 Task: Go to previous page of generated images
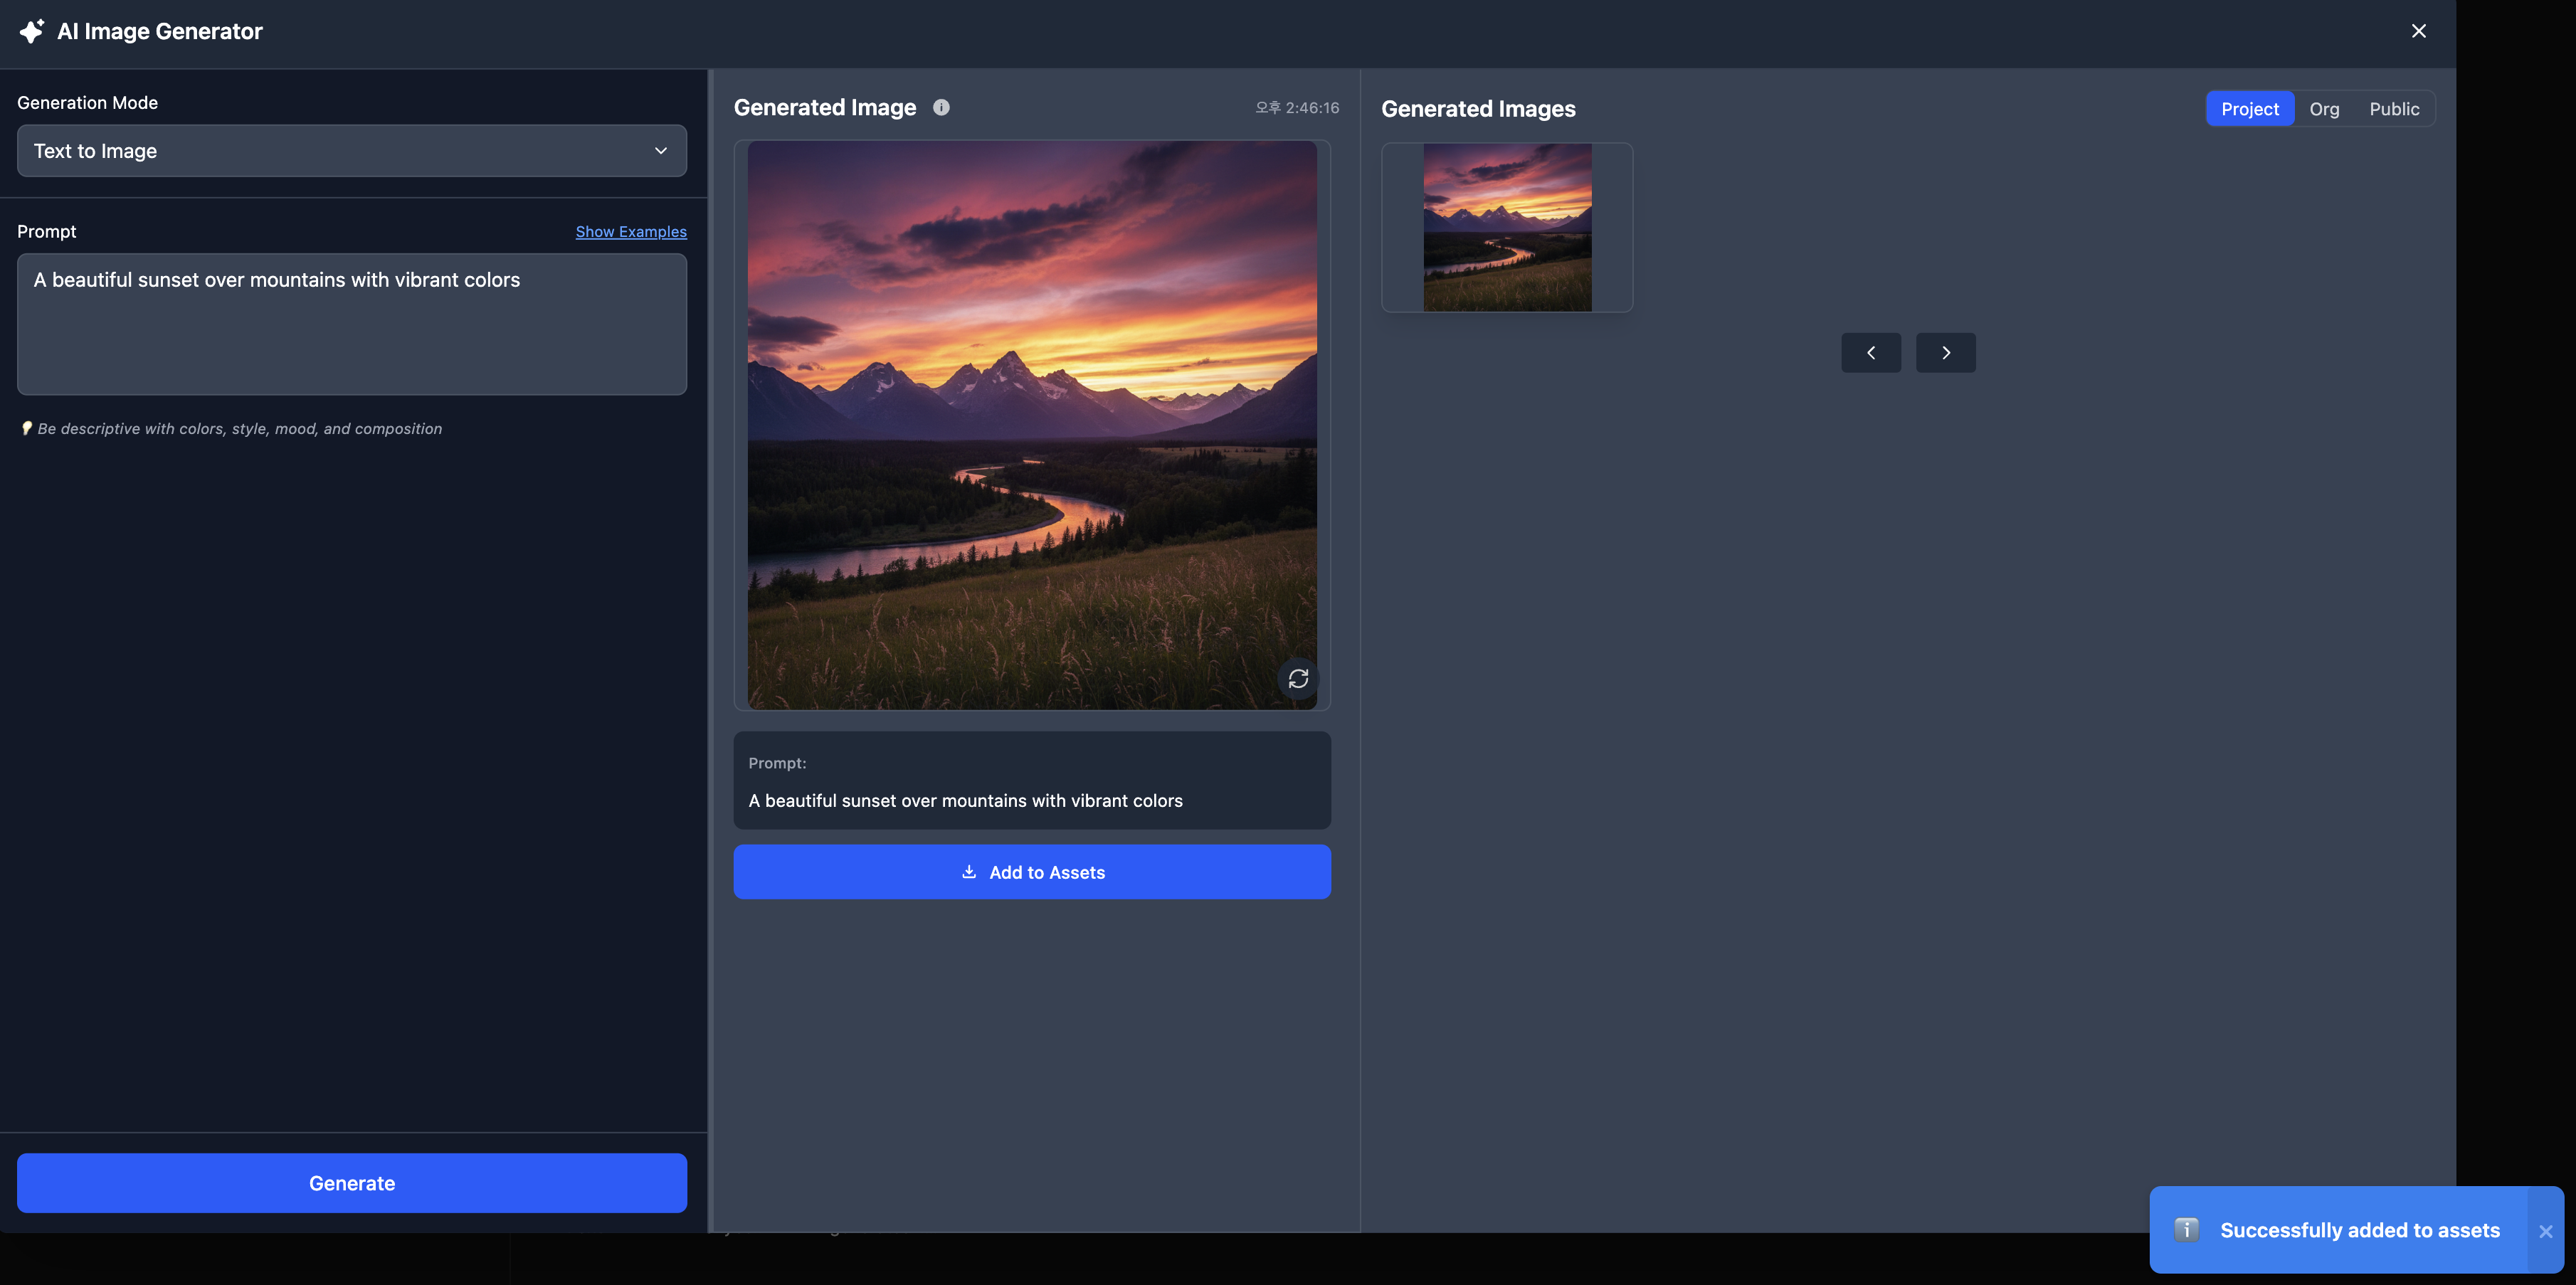pos(1870,353)
